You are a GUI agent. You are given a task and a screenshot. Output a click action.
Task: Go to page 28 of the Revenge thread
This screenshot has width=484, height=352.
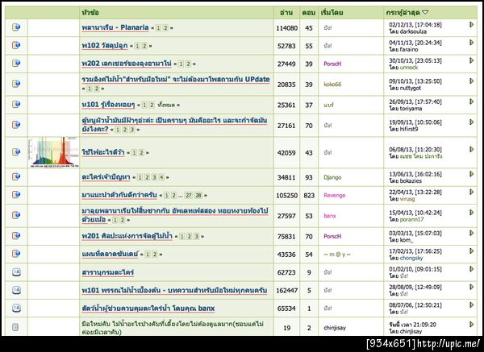coord(198,195)
